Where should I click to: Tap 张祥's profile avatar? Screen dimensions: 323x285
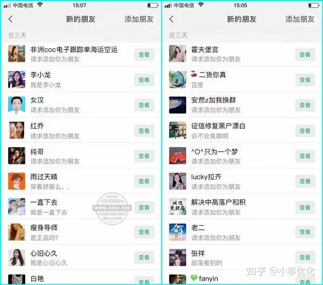click(178, 258)
